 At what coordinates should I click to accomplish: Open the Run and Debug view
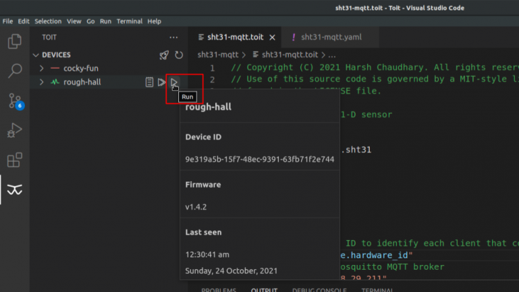pyautogui.click(x=15, y=130)
